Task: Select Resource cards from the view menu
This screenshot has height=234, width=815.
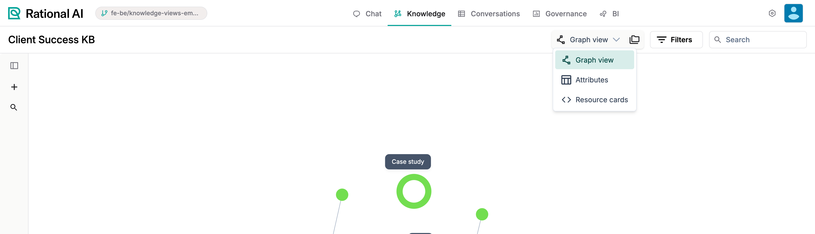Action: [594, 100]
